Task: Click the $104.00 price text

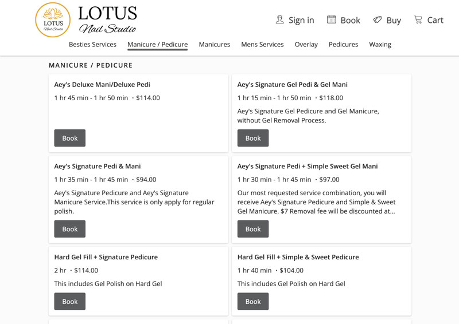Action: point(291,271)
